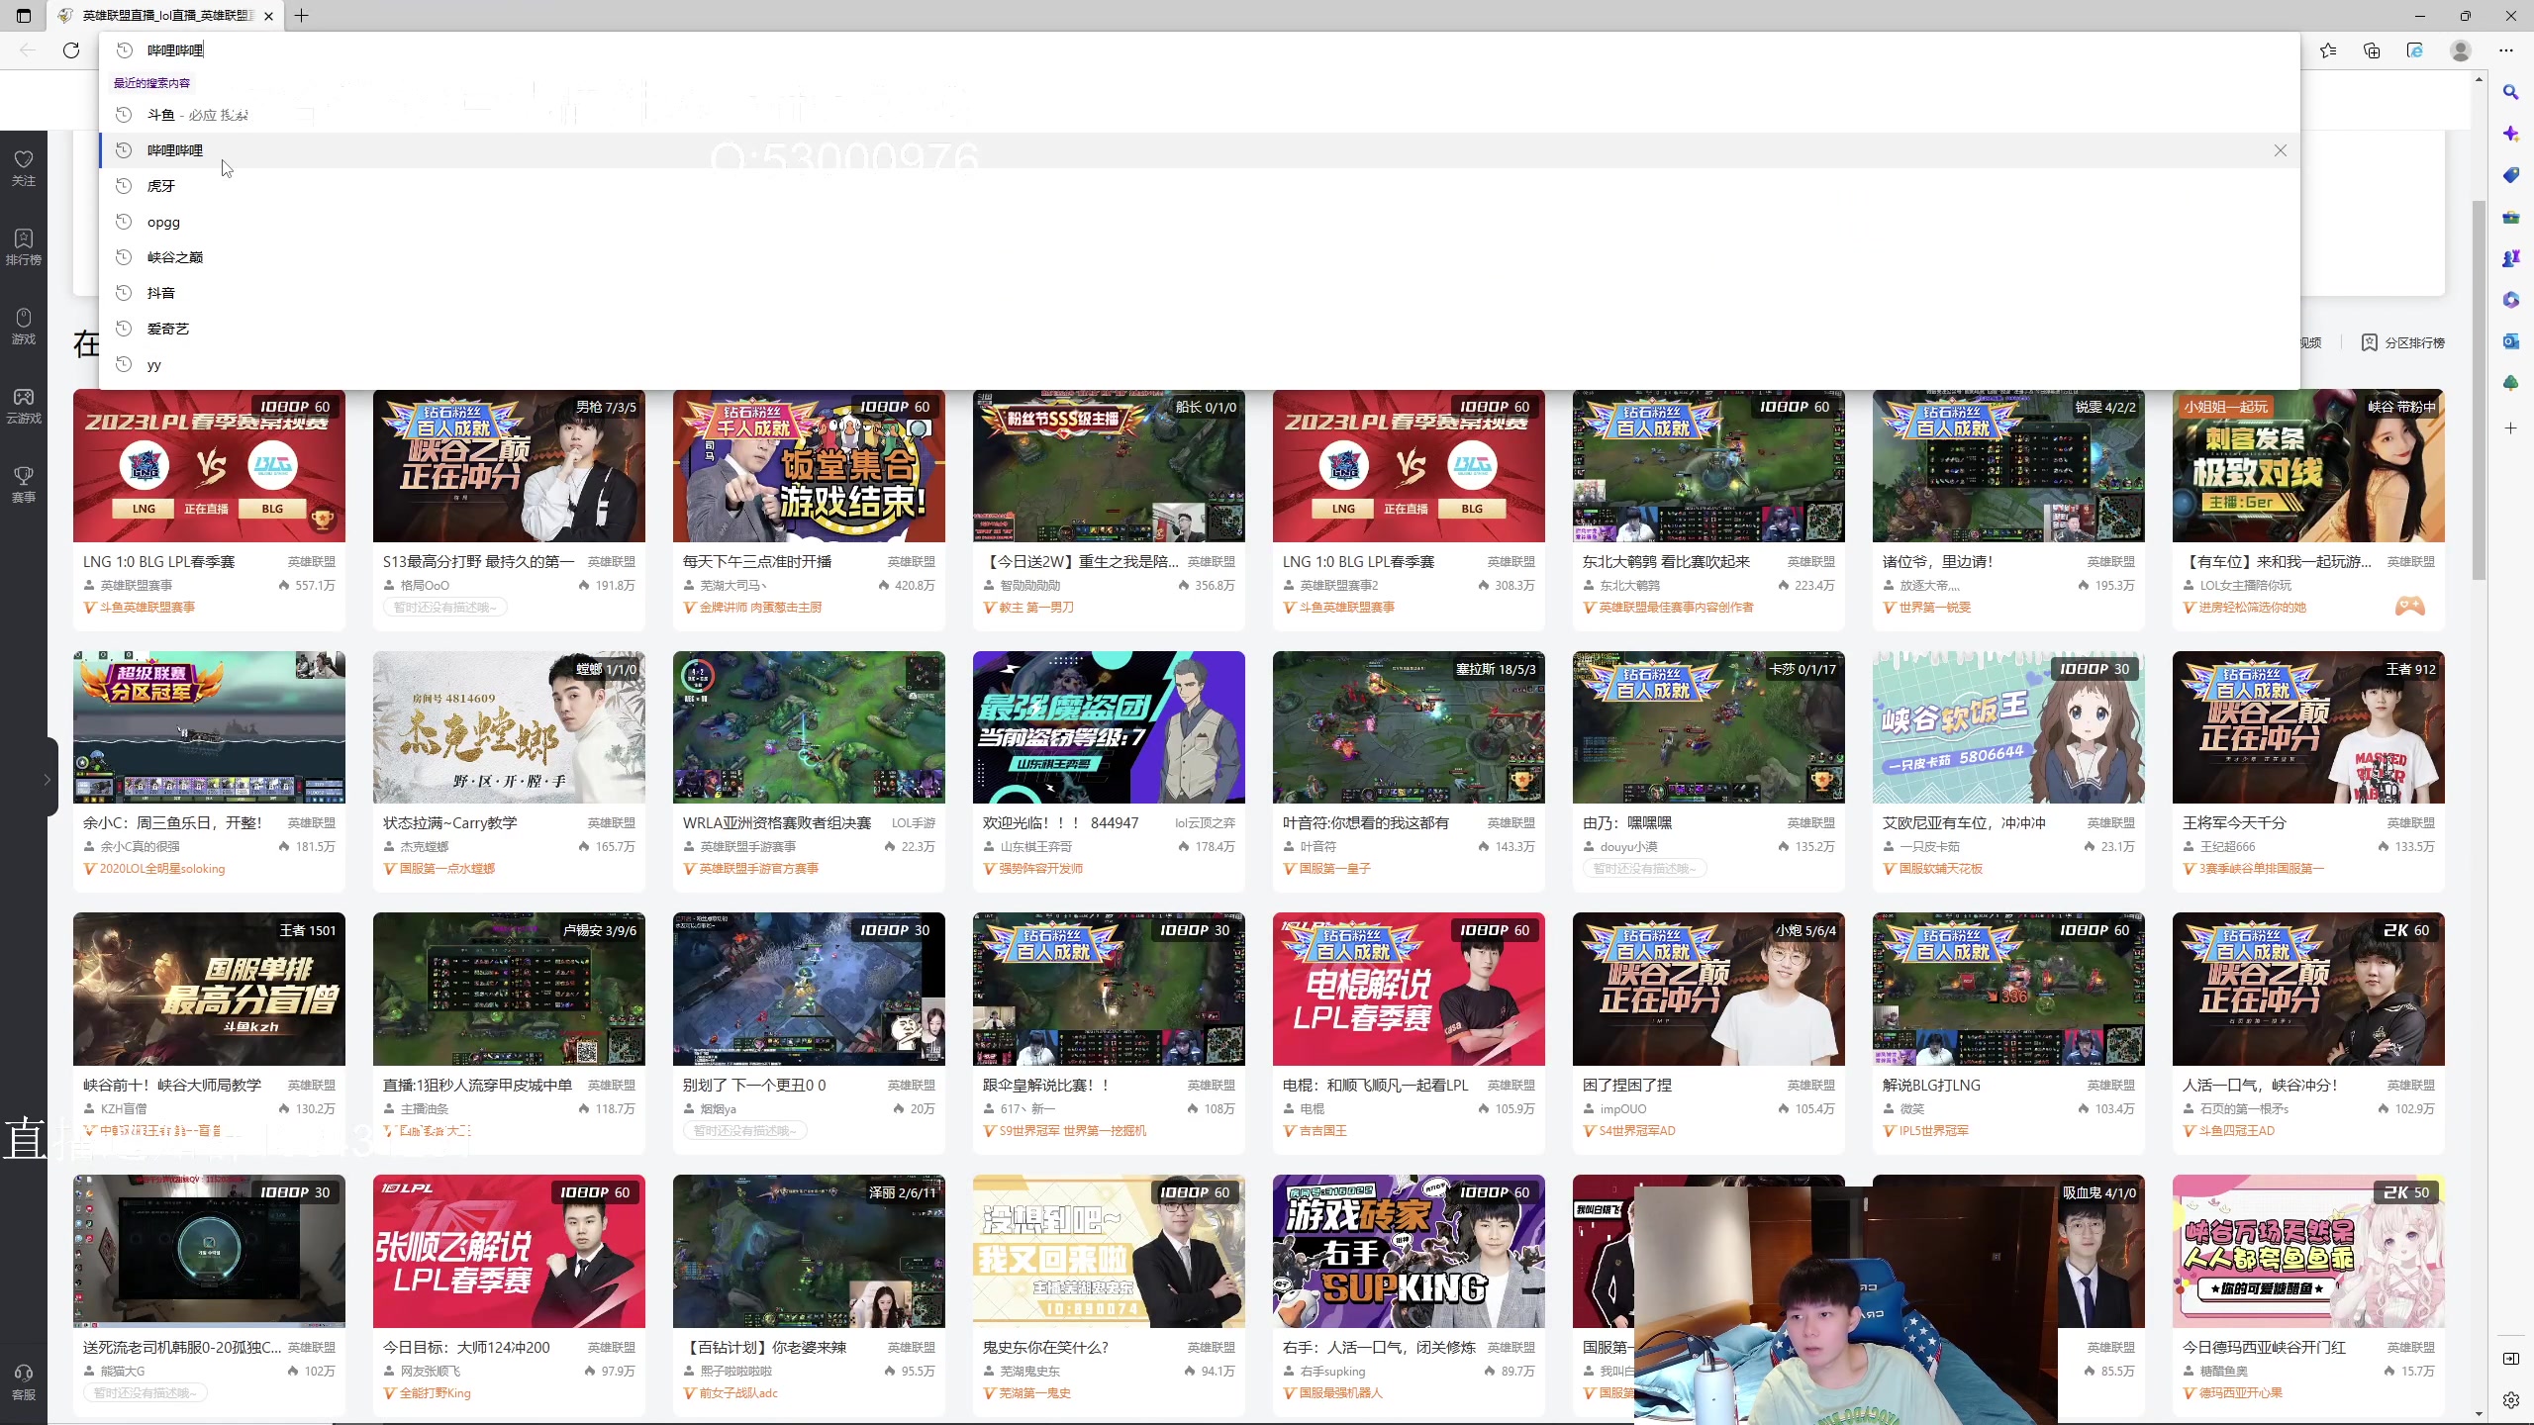Open the browser settings three-dot menu

pyautogui.click(x=2506, y=50)
